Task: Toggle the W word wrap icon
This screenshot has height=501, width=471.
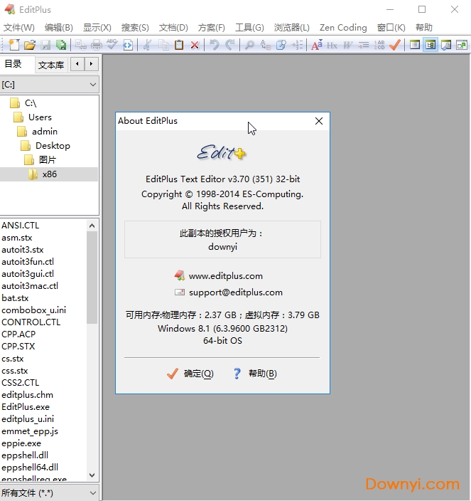Action: point(347,45)
